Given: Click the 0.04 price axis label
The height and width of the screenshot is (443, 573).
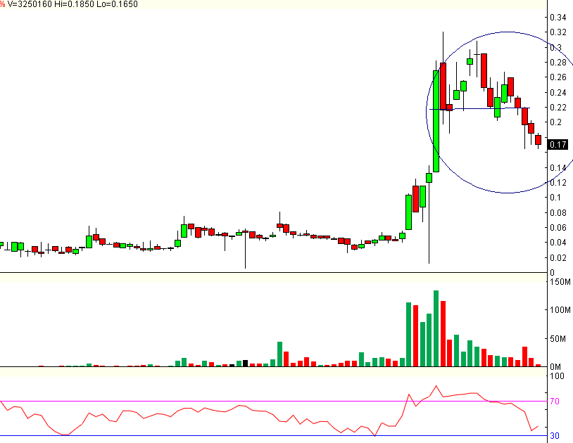Looking at the screenshot, I should [x=558, y=243].
